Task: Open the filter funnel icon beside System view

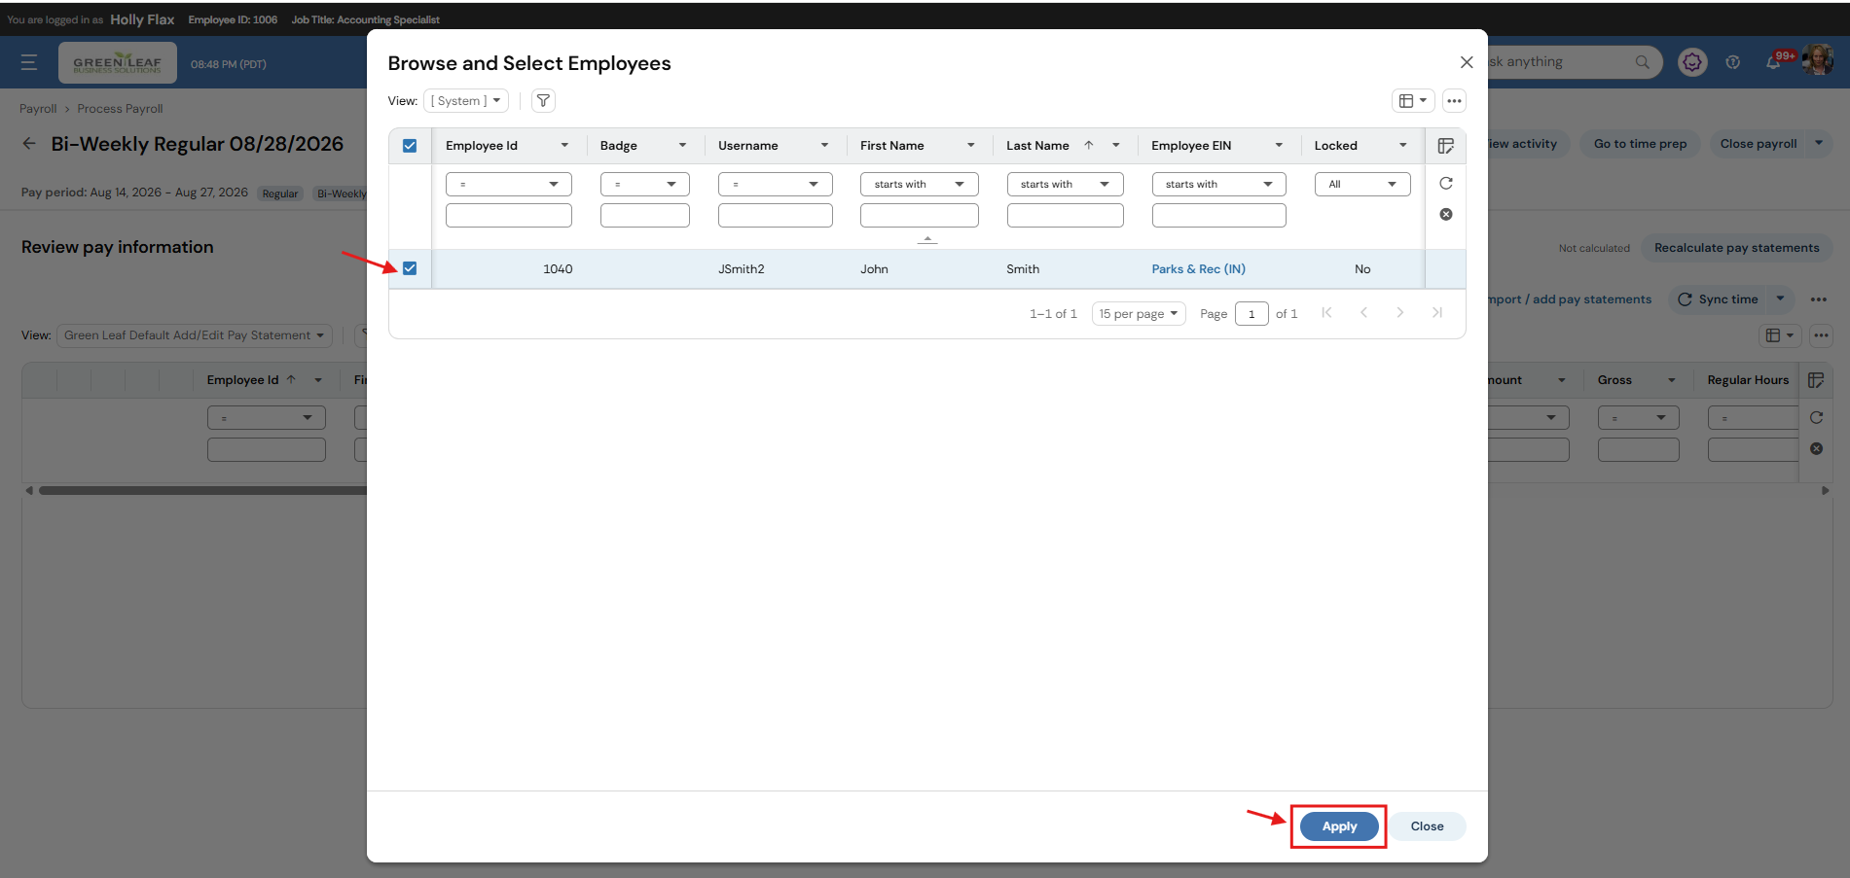Action: pyautogui.click(x=543, y=101)
